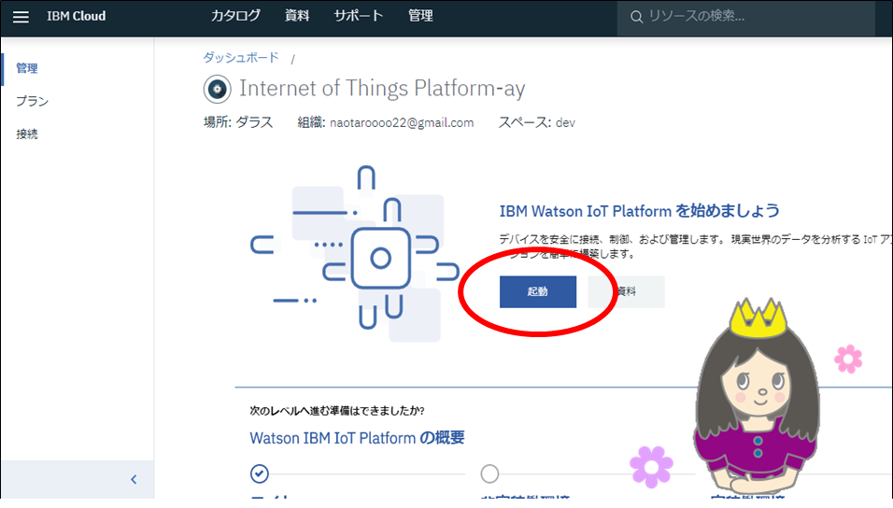893x508 pixels.
Task: Select 管理 in the left sidebar
Action: pos(27,68)
